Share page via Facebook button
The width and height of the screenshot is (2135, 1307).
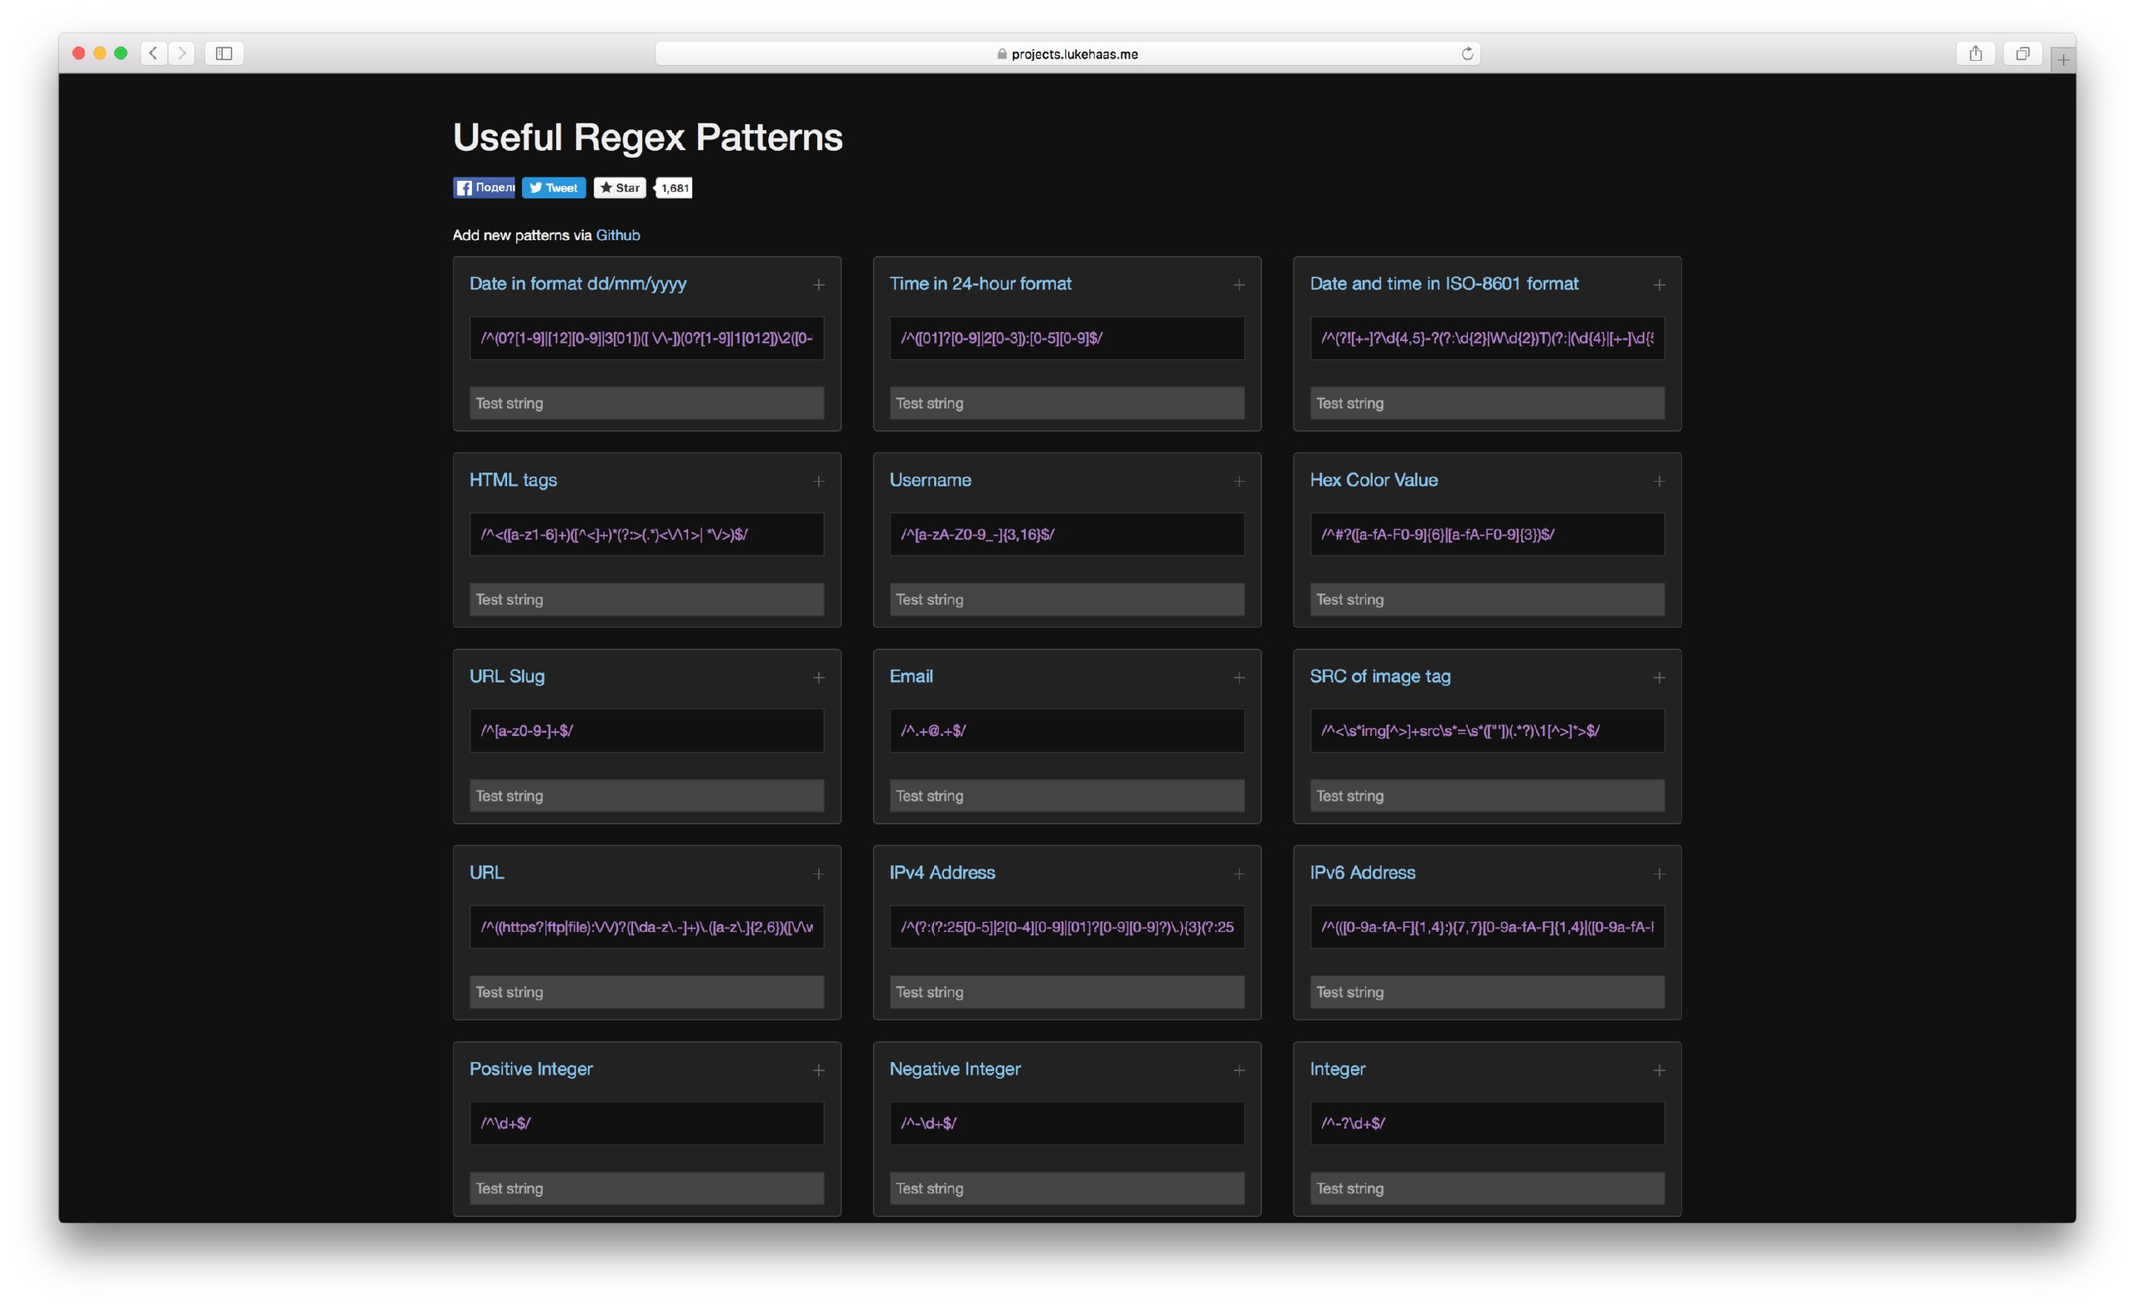click(484, 187)
